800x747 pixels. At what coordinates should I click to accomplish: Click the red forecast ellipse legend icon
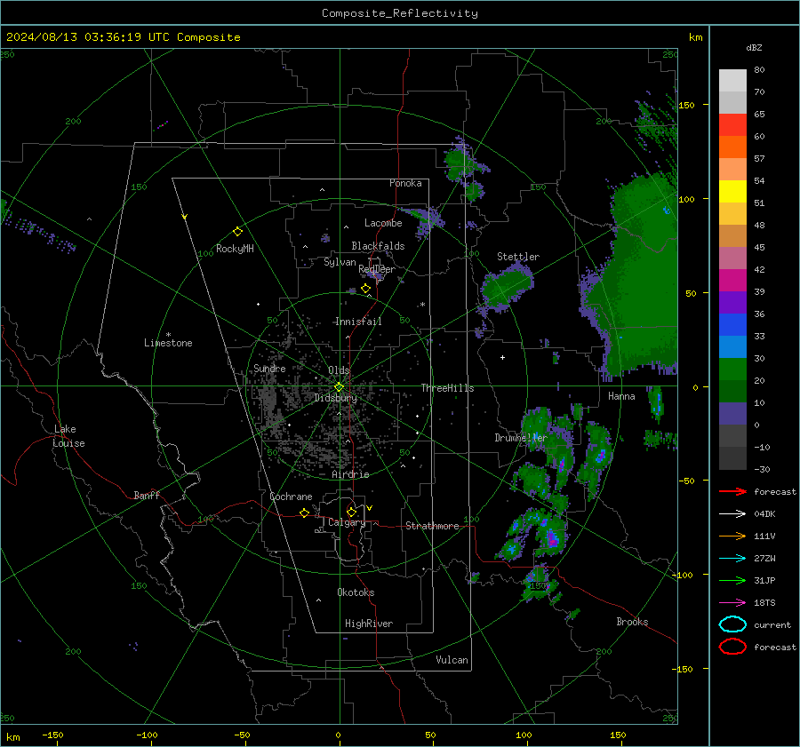732,647
